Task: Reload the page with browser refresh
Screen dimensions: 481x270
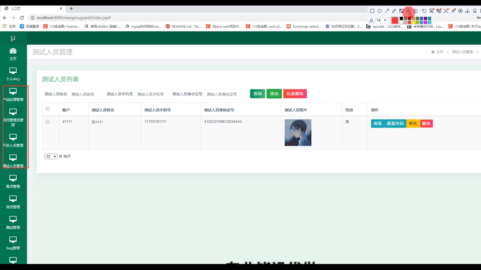Action: pyautogui.click(x=22, y=18)
